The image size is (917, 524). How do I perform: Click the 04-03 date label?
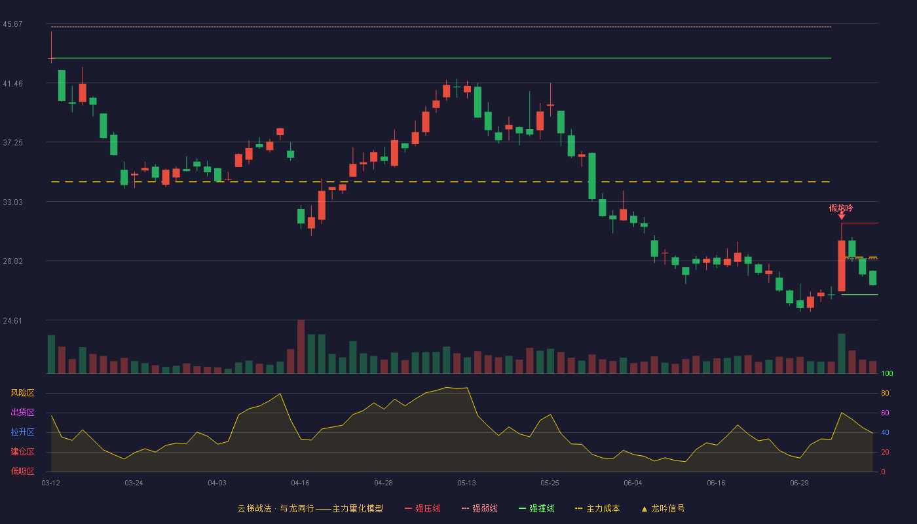[x=217, y=483]
